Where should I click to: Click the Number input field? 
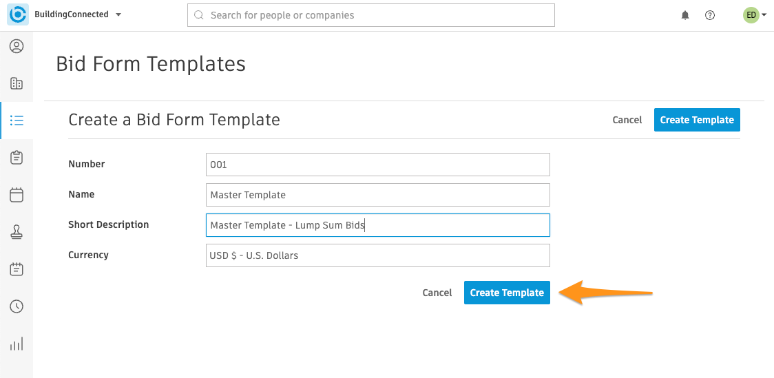(377, 165)
